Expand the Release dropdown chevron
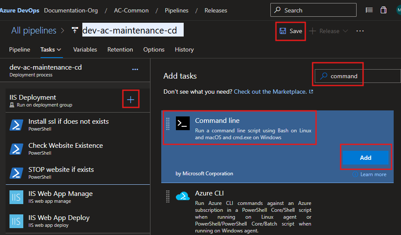This screenshot has height=235, width=401. click(345, 31)
